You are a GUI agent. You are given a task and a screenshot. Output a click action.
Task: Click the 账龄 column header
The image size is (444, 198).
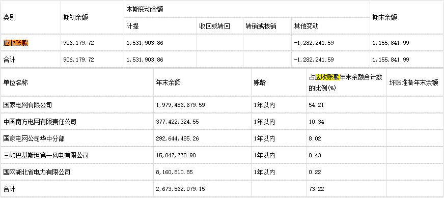[260, 83]
